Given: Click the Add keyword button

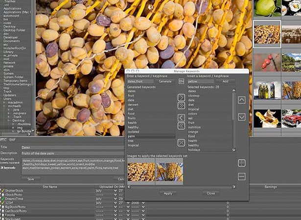Looking at the screenshot, I should click(225, 81).
